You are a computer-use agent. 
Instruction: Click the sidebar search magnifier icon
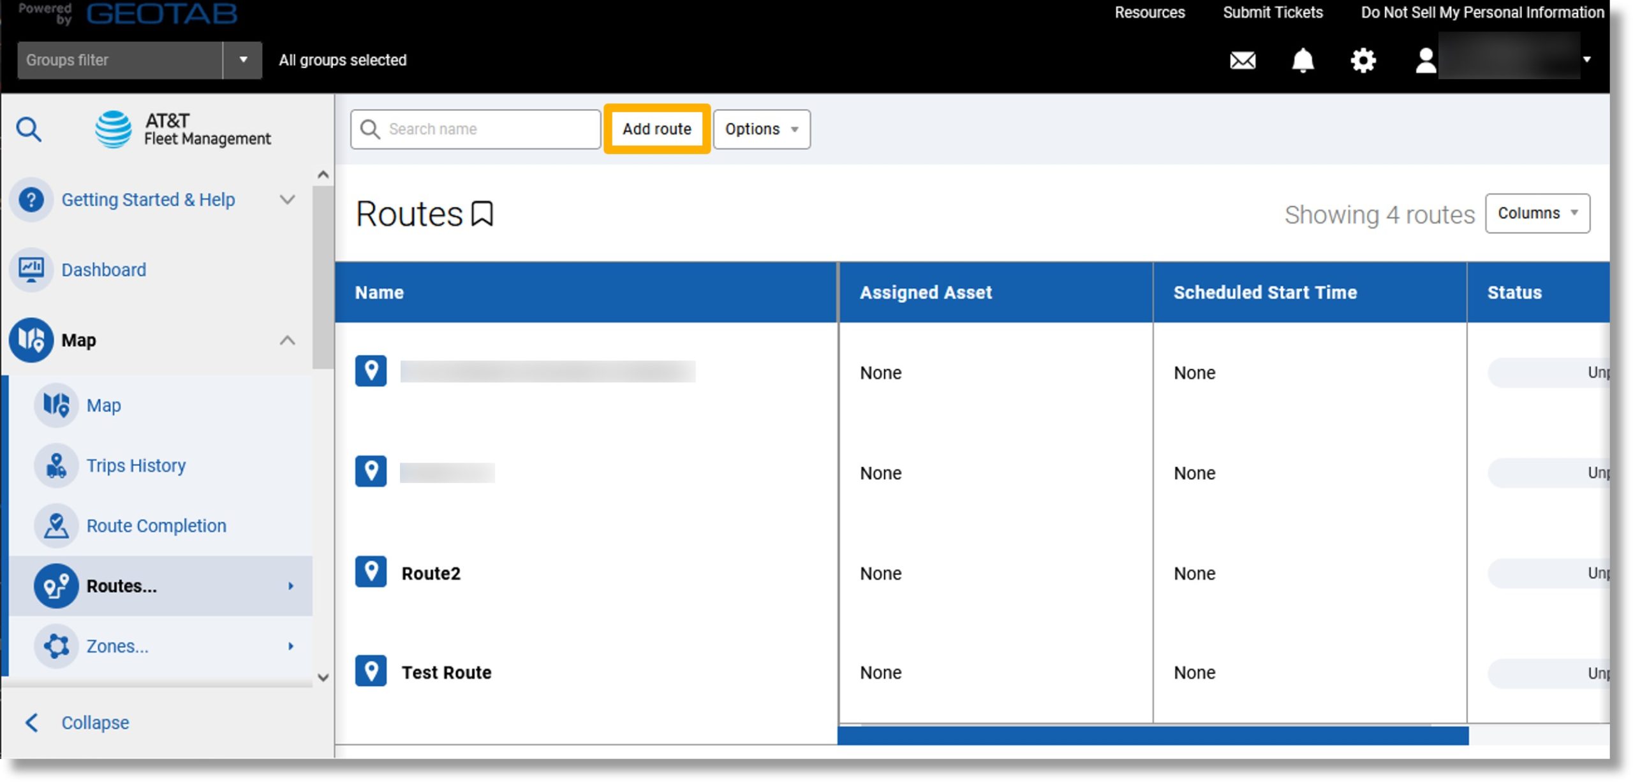pos(29,129)
